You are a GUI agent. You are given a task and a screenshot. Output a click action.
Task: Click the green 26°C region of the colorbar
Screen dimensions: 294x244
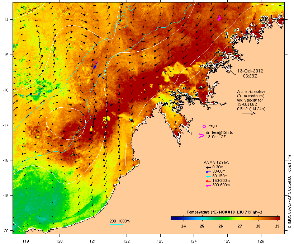tap(221, 218)
